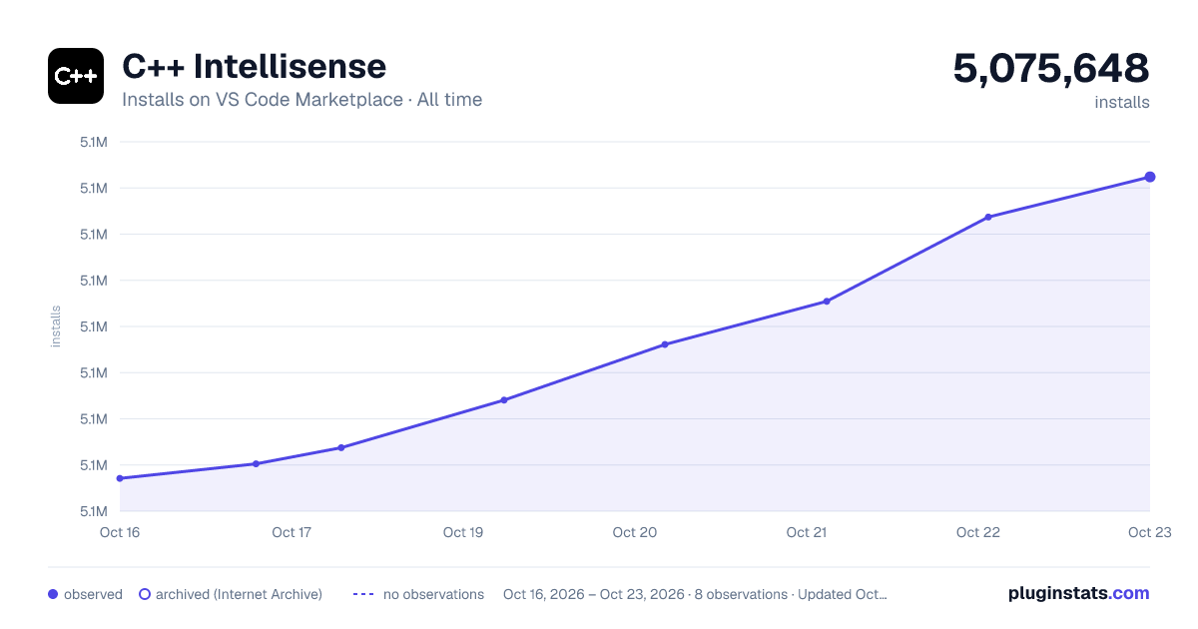The width and height of the screenshot is (1198, 629).
Task: Click the date range and observations footer text
Action: coord(695,594)
